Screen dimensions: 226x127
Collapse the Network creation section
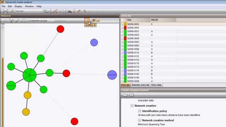132,106
